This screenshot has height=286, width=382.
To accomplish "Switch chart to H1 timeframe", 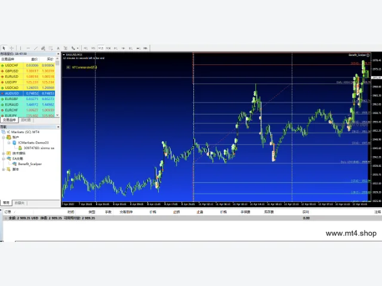I will tap(116, 48).
